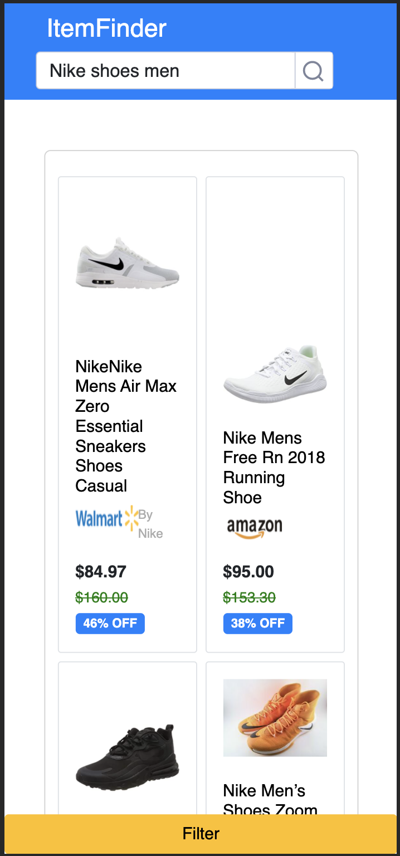
Task: Click the search text input field
Action: pyautogui.click(x=164, y=70)
